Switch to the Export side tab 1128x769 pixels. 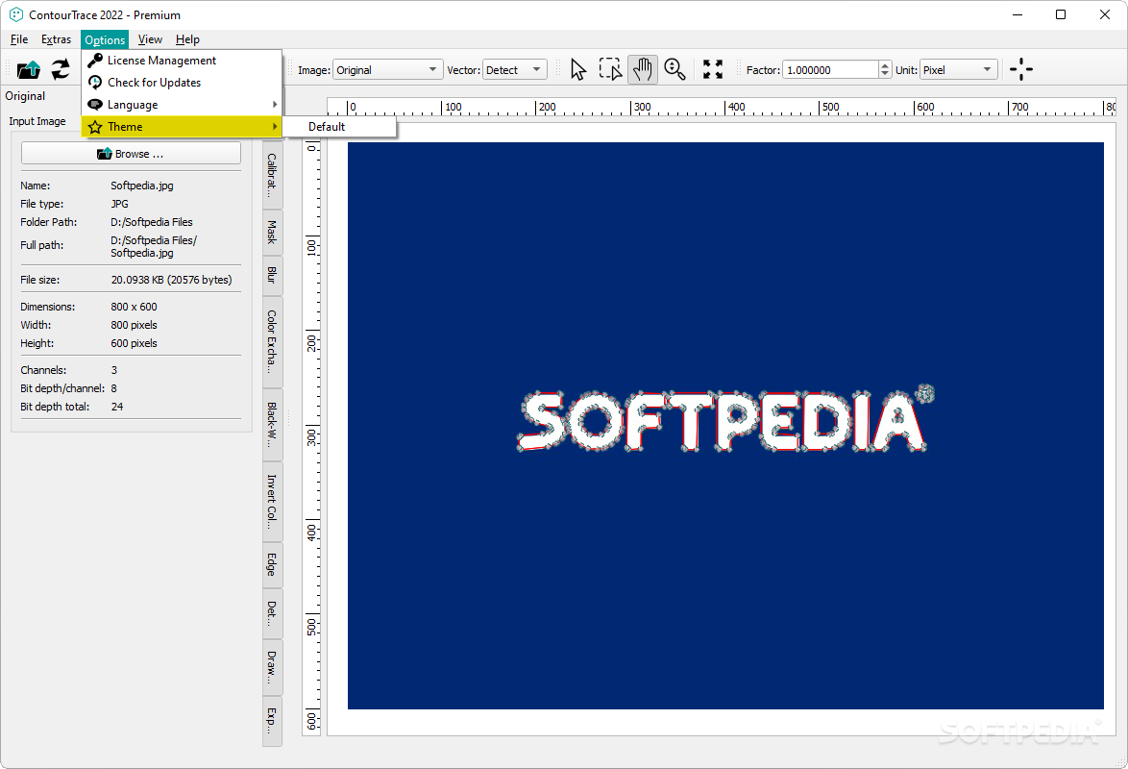pos(272,721)
